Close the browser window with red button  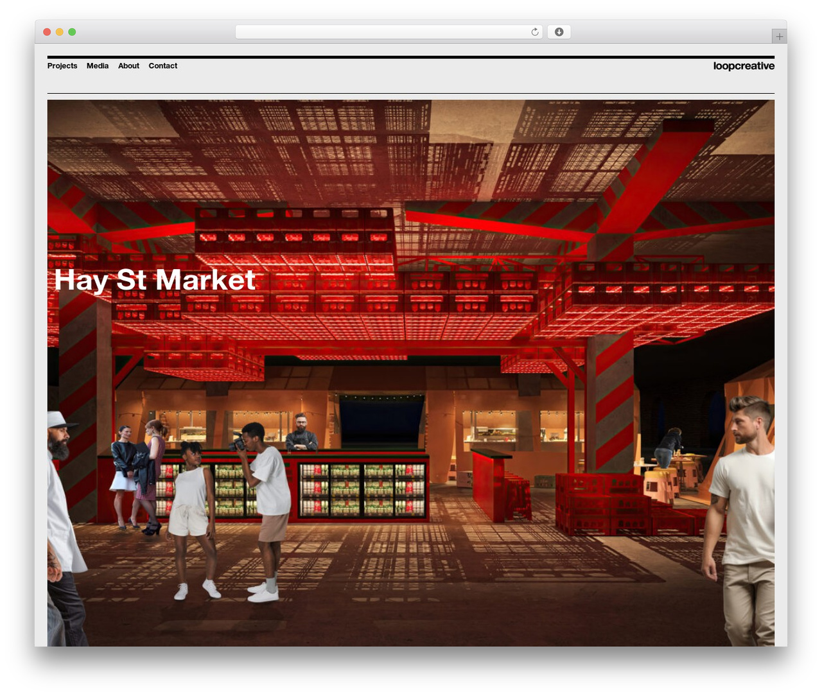pyautogui.click(x=47, y=32)
